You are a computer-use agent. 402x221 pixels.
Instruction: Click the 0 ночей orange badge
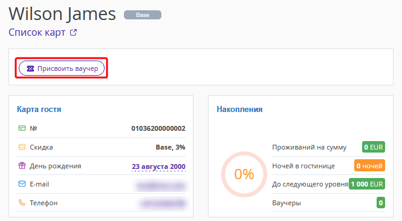coord(369,166)
